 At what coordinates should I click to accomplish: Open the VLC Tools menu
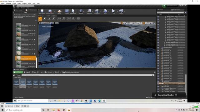click(29, 3)
